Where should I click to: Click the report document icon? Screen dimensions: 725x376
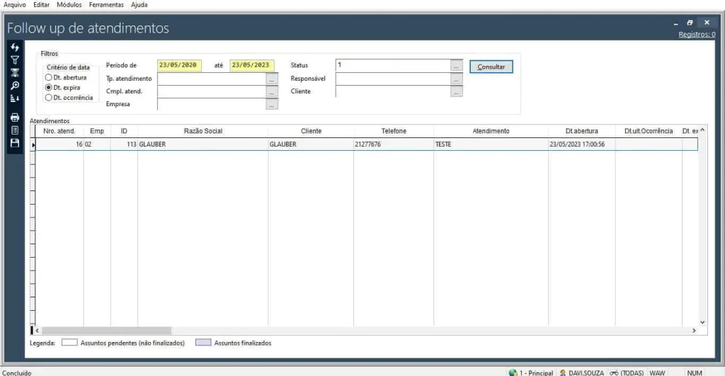[15, 130]
